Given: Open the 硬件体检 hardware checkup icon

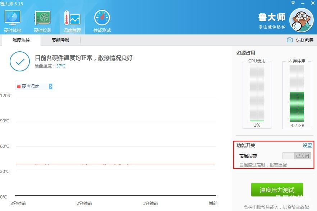Looking at the screenshot, I should click(x=13, y=21).
